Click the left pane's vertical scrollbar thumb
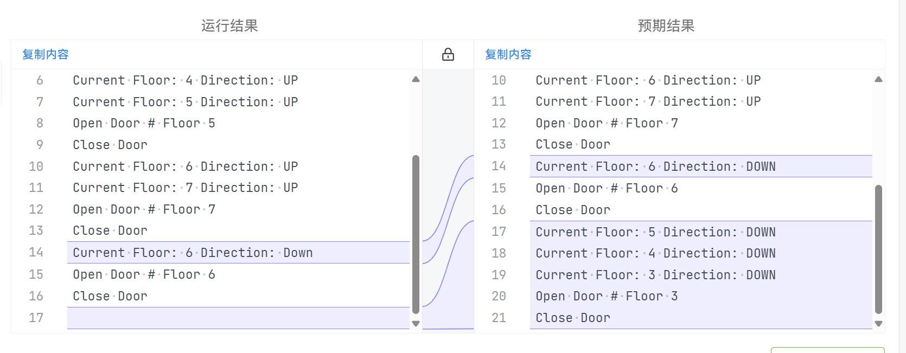The height and width of the screenshot is (353, 906). (x=416, y=234)
